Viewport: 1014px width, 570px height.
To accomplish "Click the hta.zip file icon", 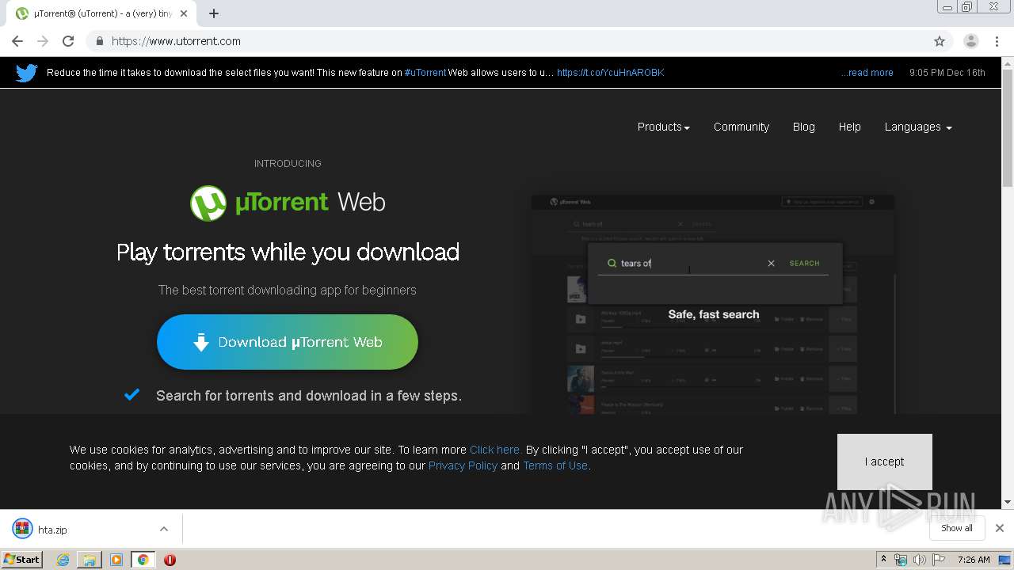I will coord(22,529).
